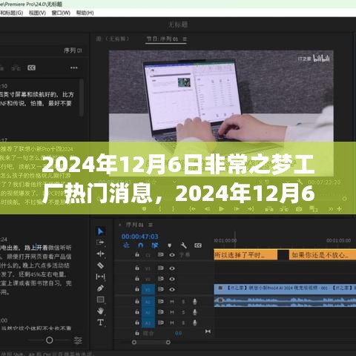Toggle the CC captions icon in timeline
Image resolution: width=356 pixels, height=356 pixels.
click(198, 245)
